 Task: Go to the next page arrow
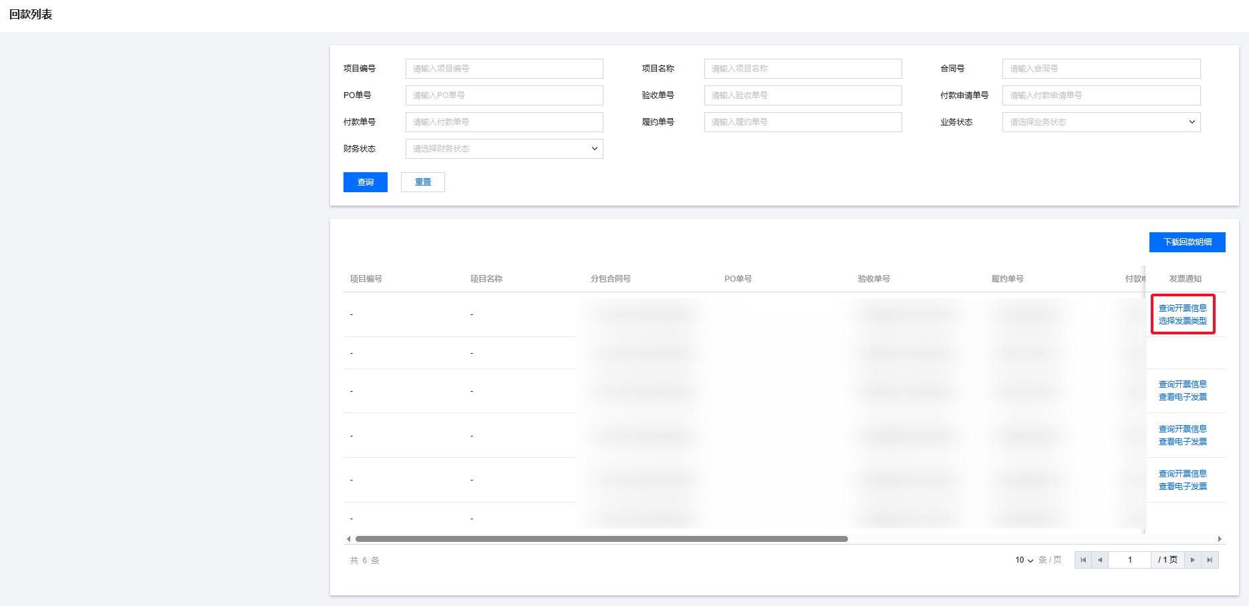coord(1192,560)
